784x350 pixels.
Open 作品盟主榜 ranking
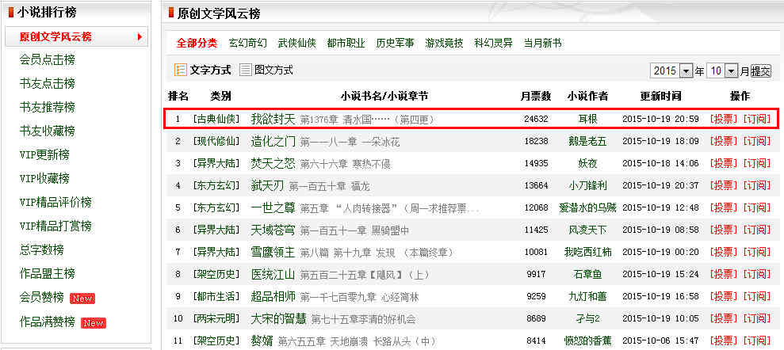tap(47, 274)
